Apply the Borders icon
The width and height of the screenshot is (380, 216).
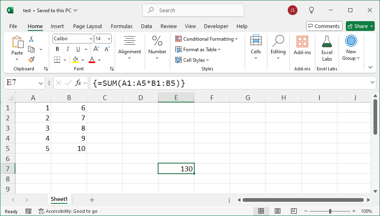pos(57,60)
